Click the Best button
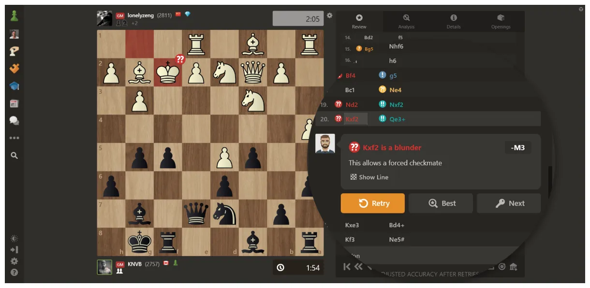Screen dimensions: 590x288 441,203
